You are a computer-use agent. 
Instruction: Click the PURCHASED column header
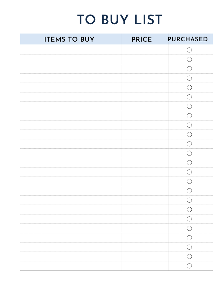pos(188,39)
